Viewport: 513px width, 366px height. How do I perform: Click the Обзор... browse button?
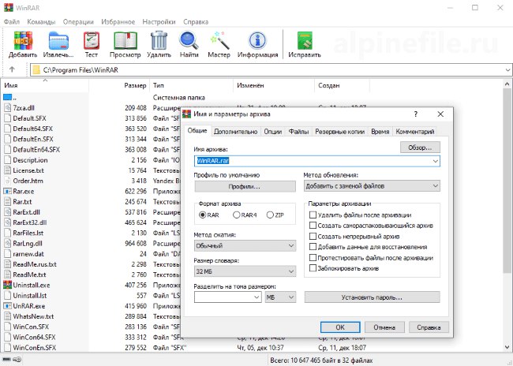point(420,148)
